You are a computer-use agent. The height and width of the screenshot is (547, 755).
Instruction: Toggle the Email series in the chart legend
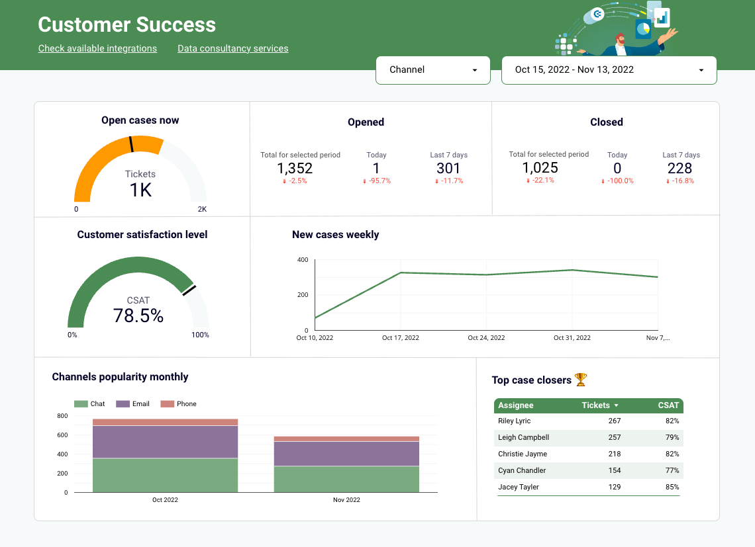pos(132,403)
